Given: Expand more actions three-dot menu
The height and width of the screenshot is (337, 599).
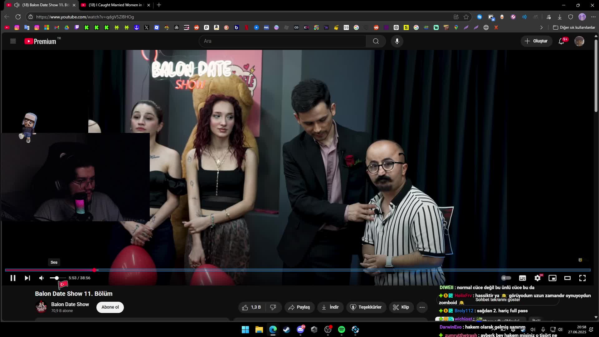Looking at the screenshot, I should [422, 307].
